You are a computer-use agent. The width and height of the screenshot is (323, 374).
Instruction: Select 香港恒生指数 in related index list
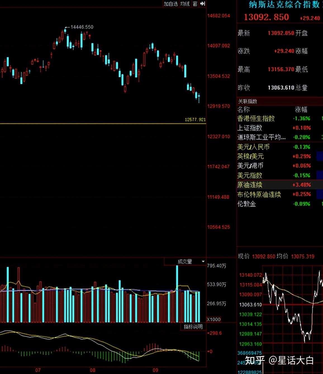click(x=256, y=119)
